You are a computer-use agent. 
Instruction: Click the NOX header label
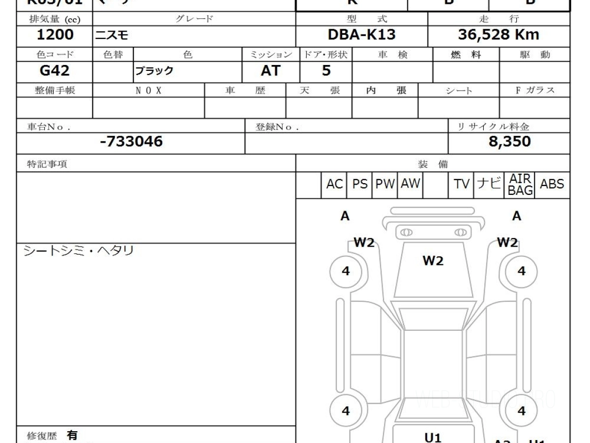(148, 91)
